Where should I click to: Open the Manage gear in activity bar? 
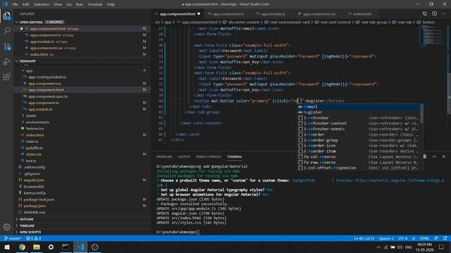pyautogui.click(x=6, y=227)
